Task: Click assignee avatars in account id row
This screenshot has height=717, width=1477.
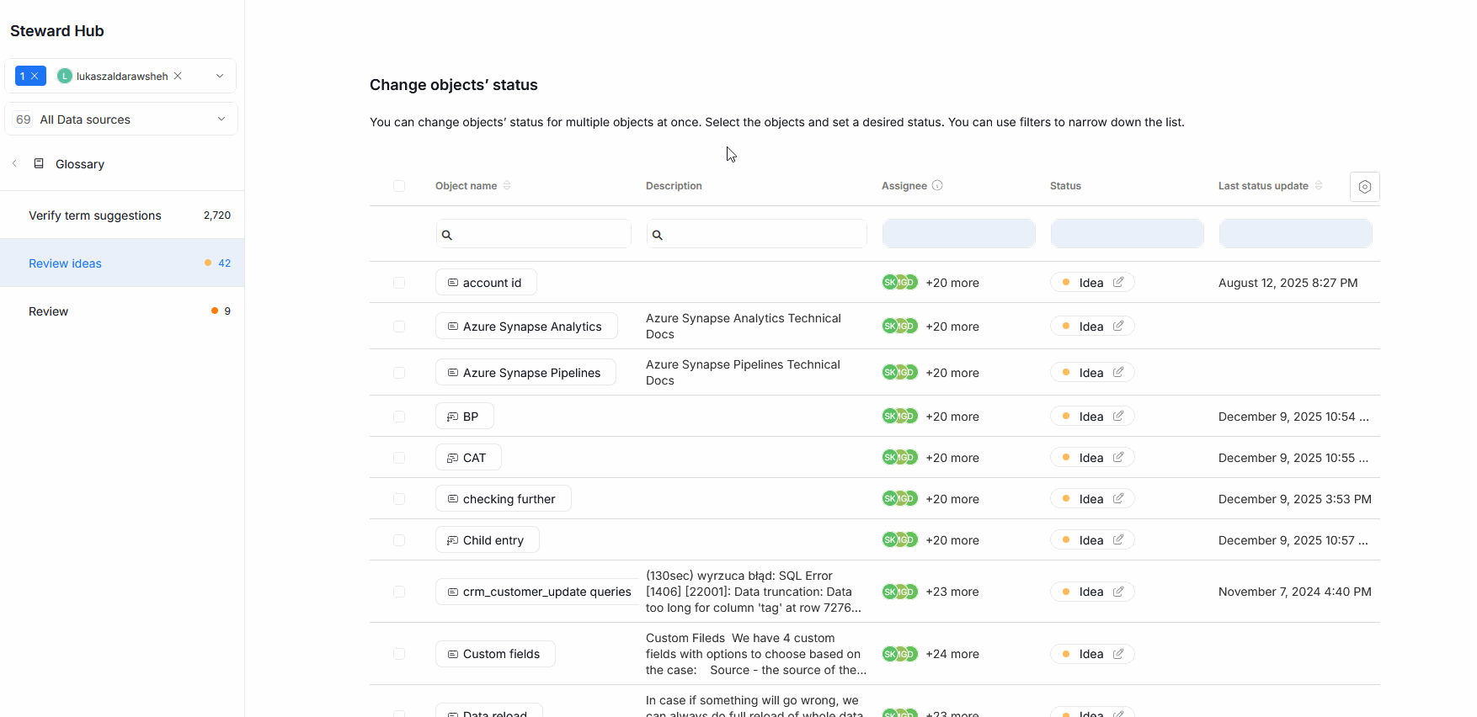Action: [x=899, y=282]
